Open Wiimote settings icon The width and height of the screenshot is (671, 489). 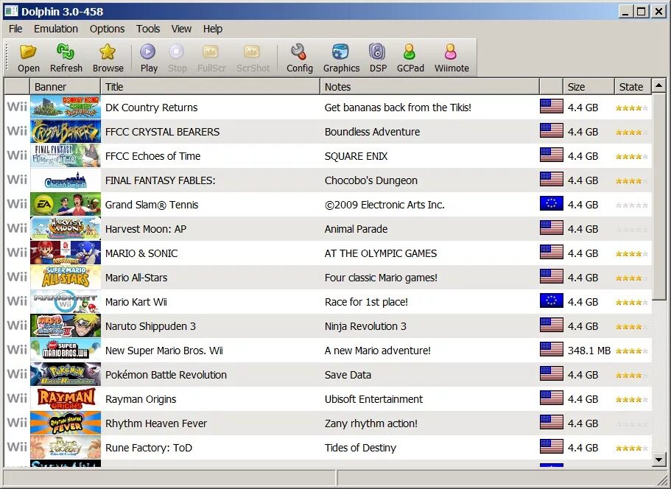point(451,52)
